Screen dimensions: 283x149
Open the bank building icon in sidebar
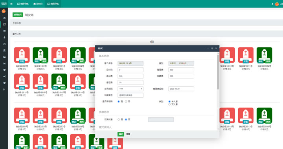[4, 51]
